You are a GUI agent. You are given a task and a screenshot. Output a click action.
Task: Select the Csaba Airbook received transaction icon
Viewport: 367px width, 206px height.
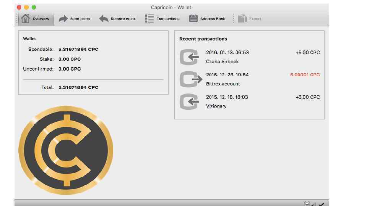(189, 57)
